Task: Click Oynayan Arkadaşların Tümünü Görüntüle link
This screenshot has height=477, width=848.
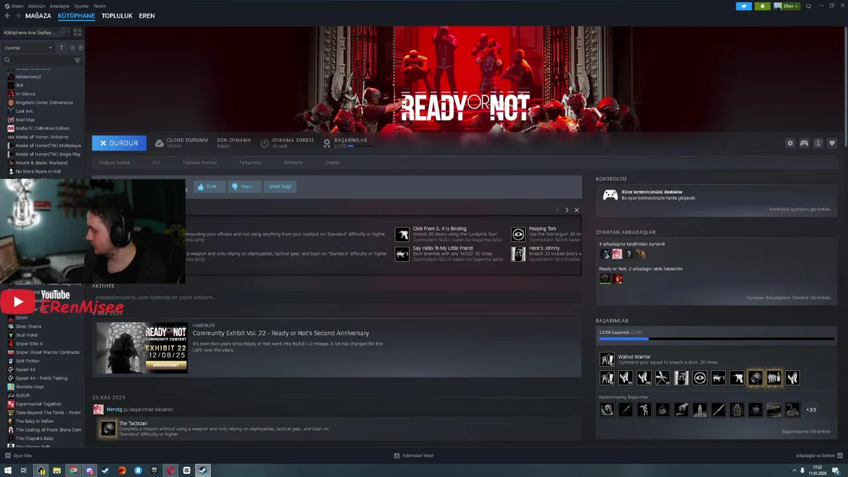Action: click(x=788, y=297)
